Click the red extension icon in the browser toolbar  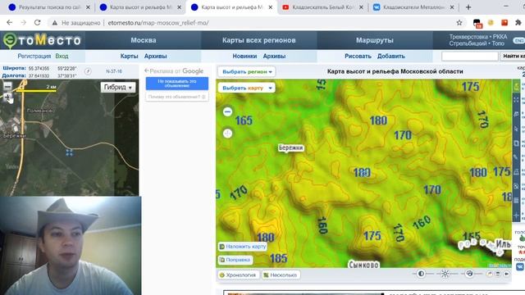(504, 23)
